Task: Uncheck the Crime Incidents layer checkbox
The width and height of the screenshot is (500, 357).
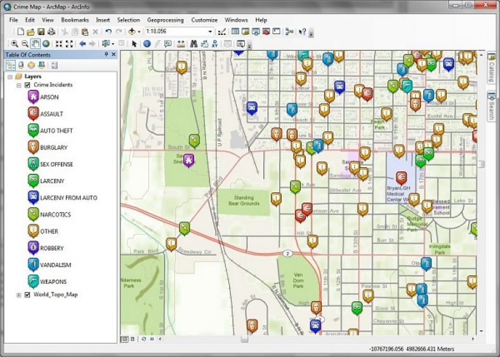Action: point(27,85)
